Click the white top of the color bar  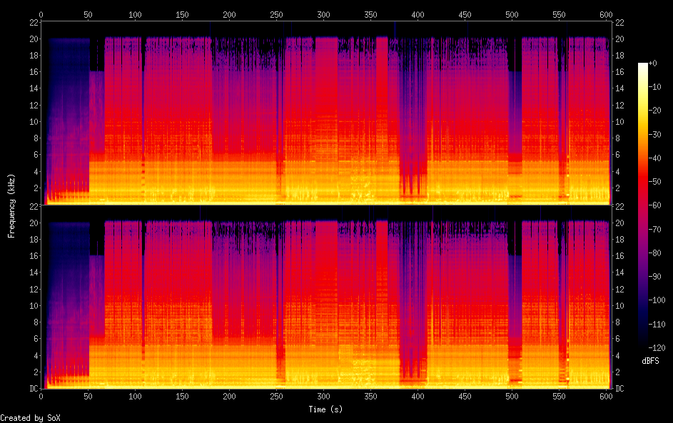point(643,66)
